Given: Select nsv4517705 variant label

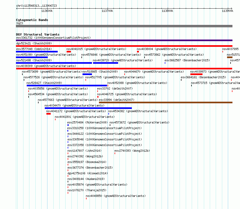Looking at the screenshot, I should pos(115,77).
